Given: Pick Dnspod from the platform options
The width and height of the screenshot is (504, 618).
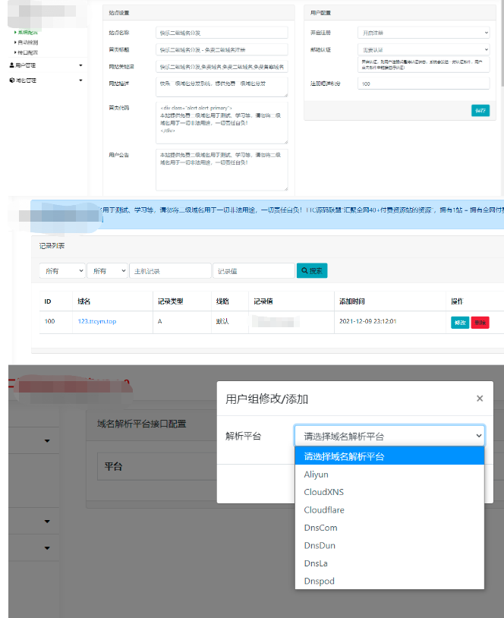Looking at the screenshot, I should 320,581.
